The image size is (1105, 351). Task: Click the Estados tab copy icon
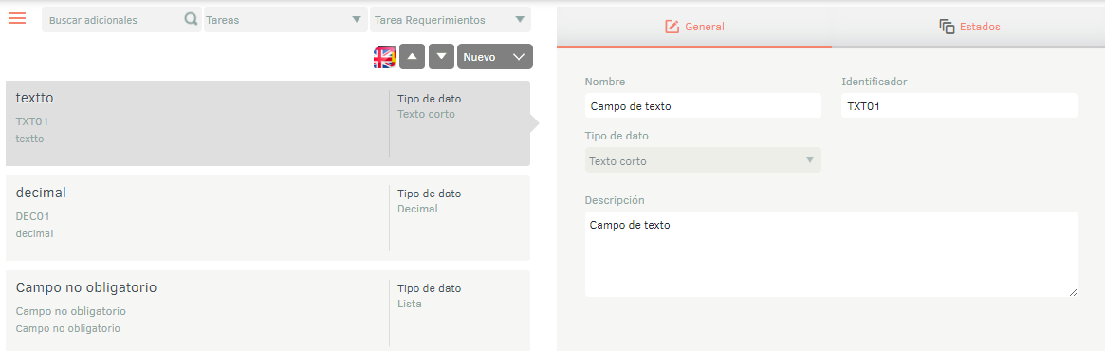[947, 27]
